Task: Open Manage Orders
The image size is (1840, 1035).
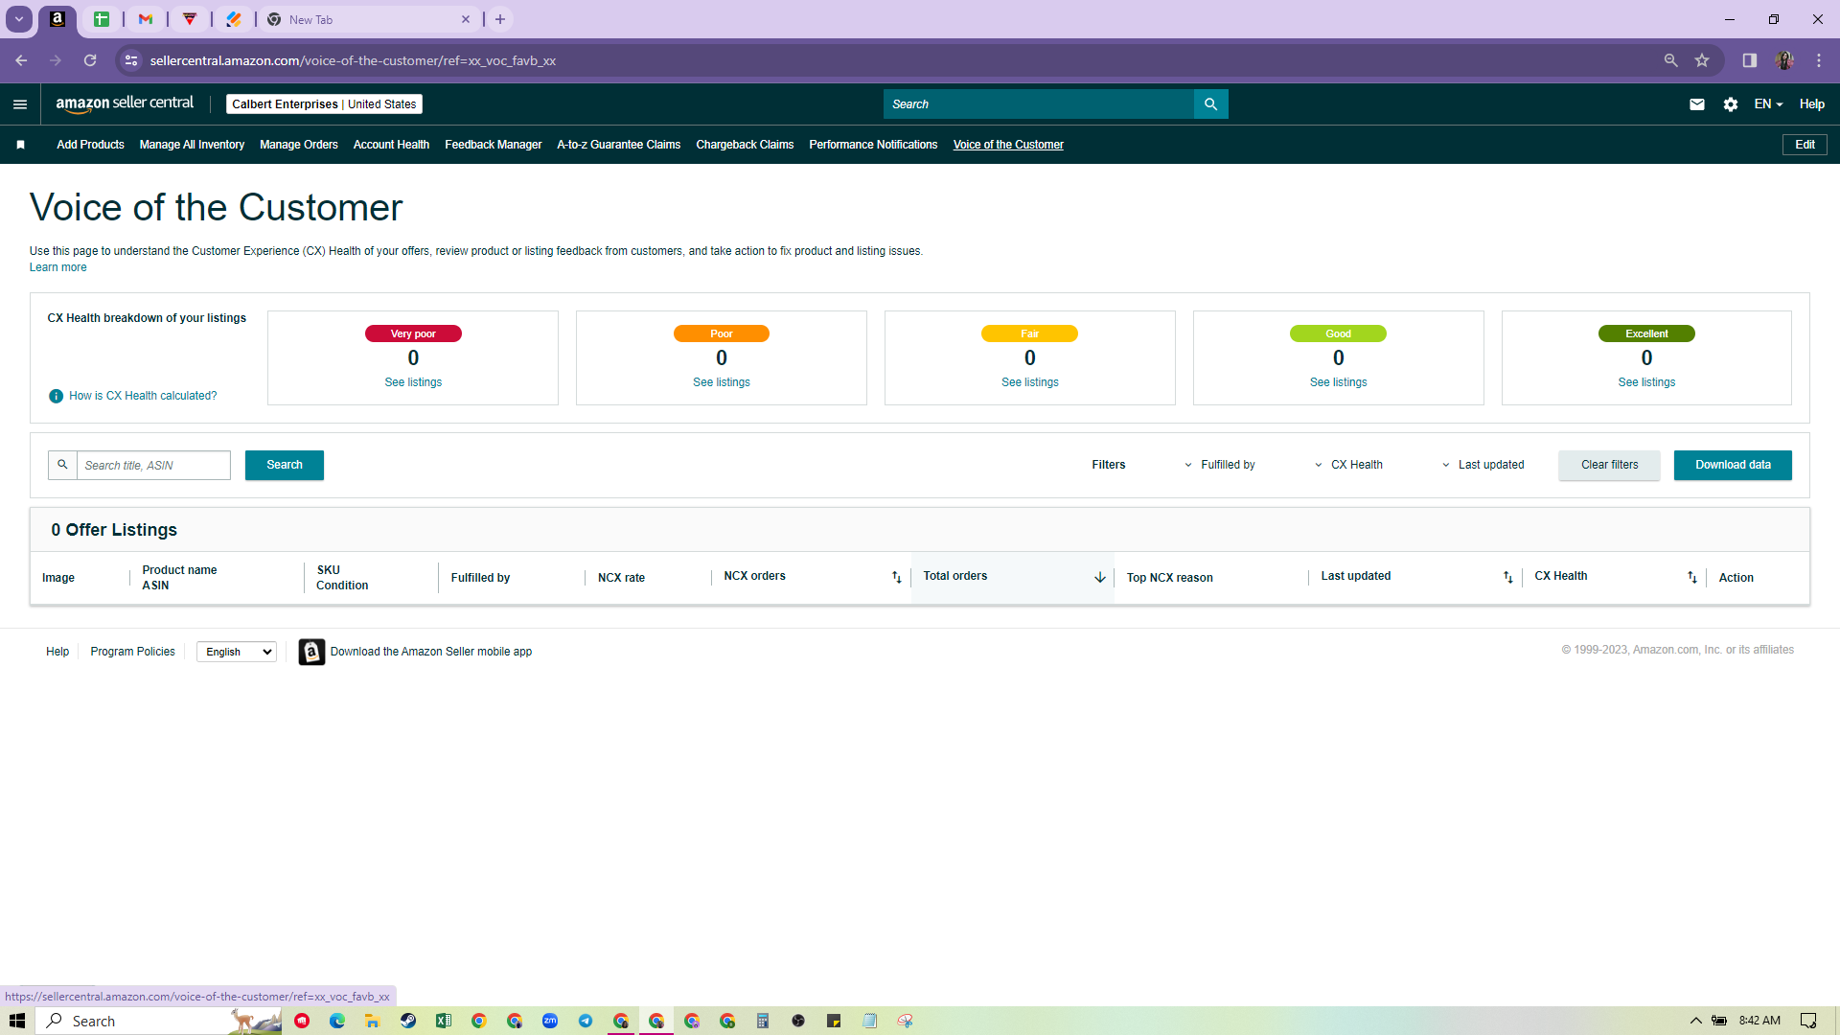Action: [x=299, y=145]
